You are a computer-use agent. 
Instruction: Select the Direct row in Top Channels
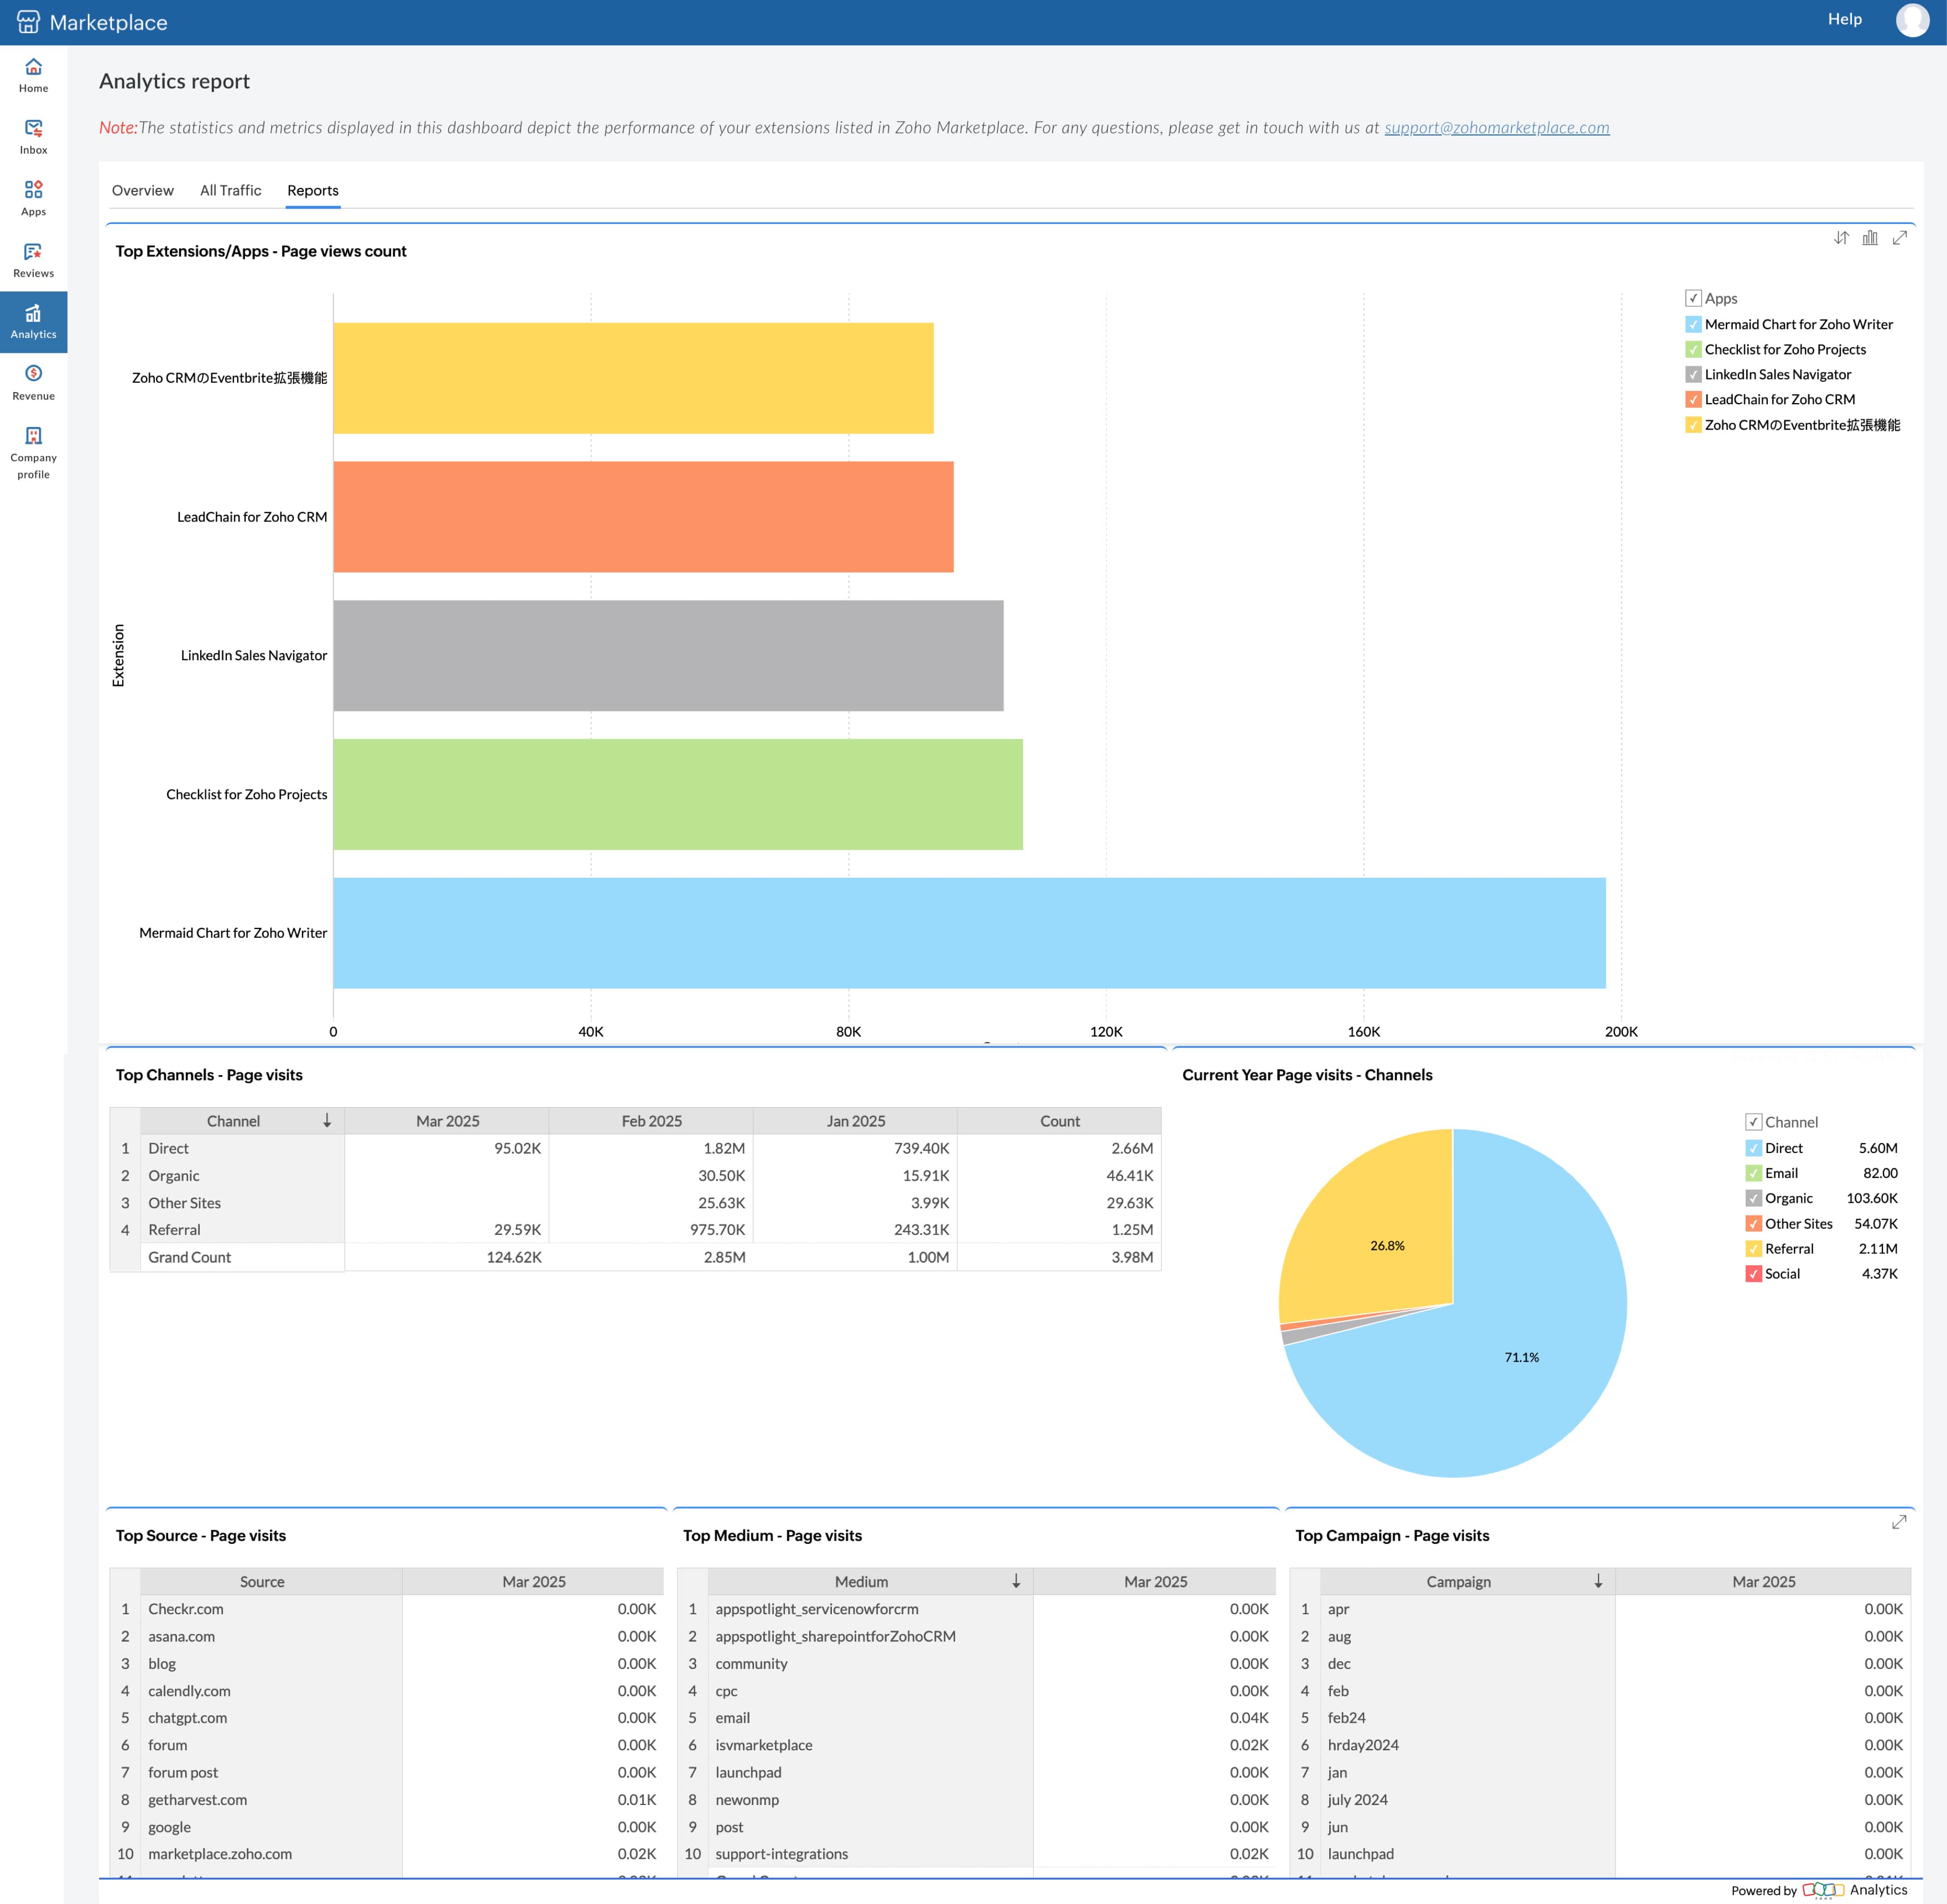point(635,1148)
